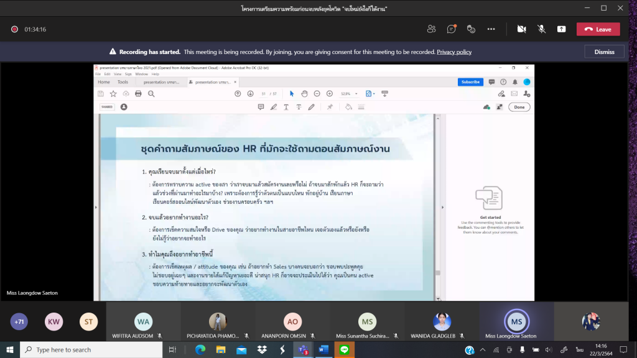Screen dimensions: 637x358
Task: Collapse the right comments pane arrow
Action: pos(442,208)
